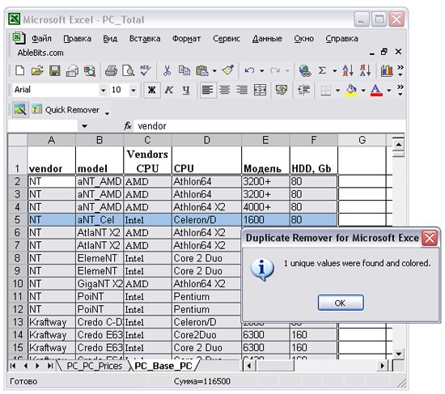The image size is (445, 394).
Task: Open the Вставка menu
Action: (145, 39)
